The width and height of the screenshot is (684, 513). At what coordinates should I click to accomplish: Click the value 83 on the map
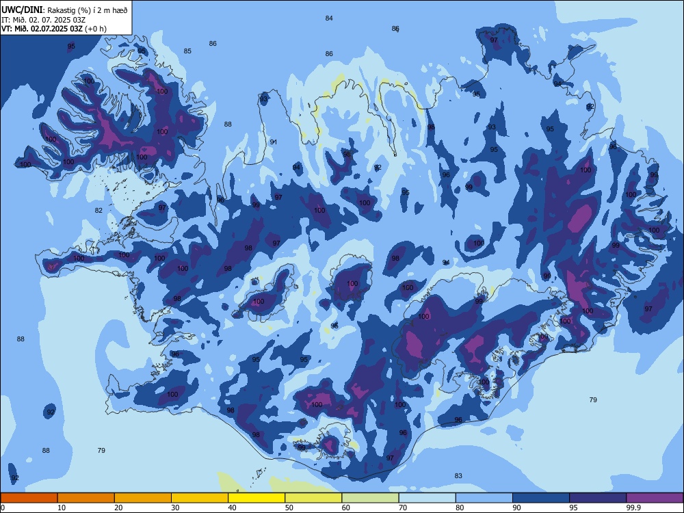[458, 475]
